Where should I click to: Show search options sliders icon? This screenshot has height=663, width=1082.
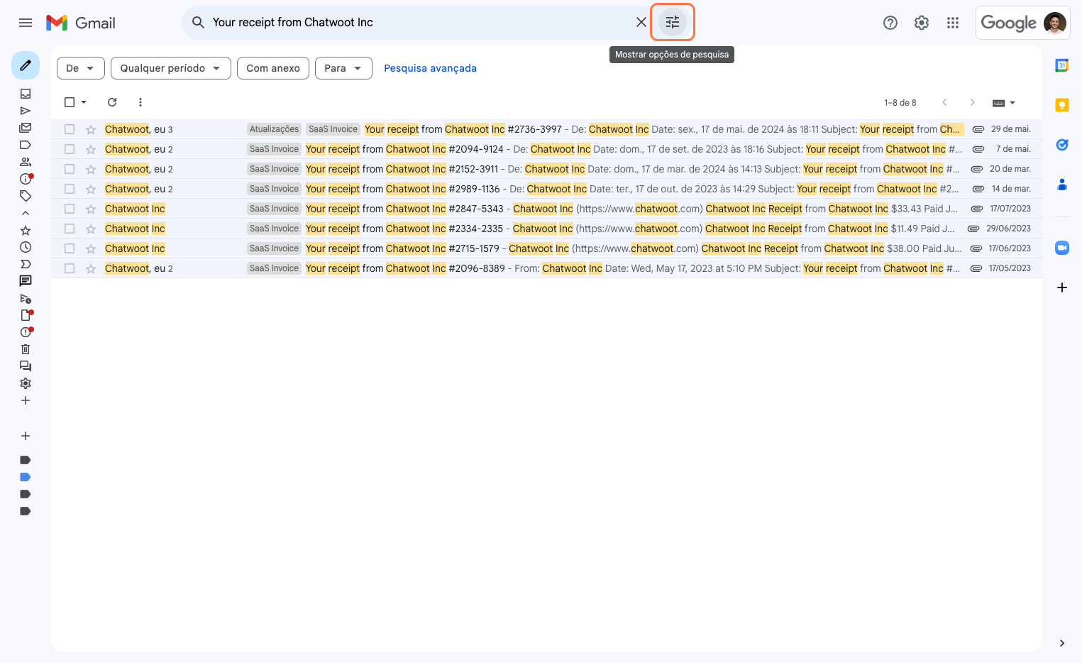(673, 22)
